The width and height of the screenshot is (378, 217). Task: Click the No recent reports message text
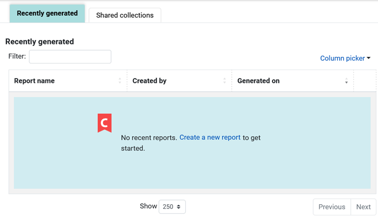pos(149,138)
